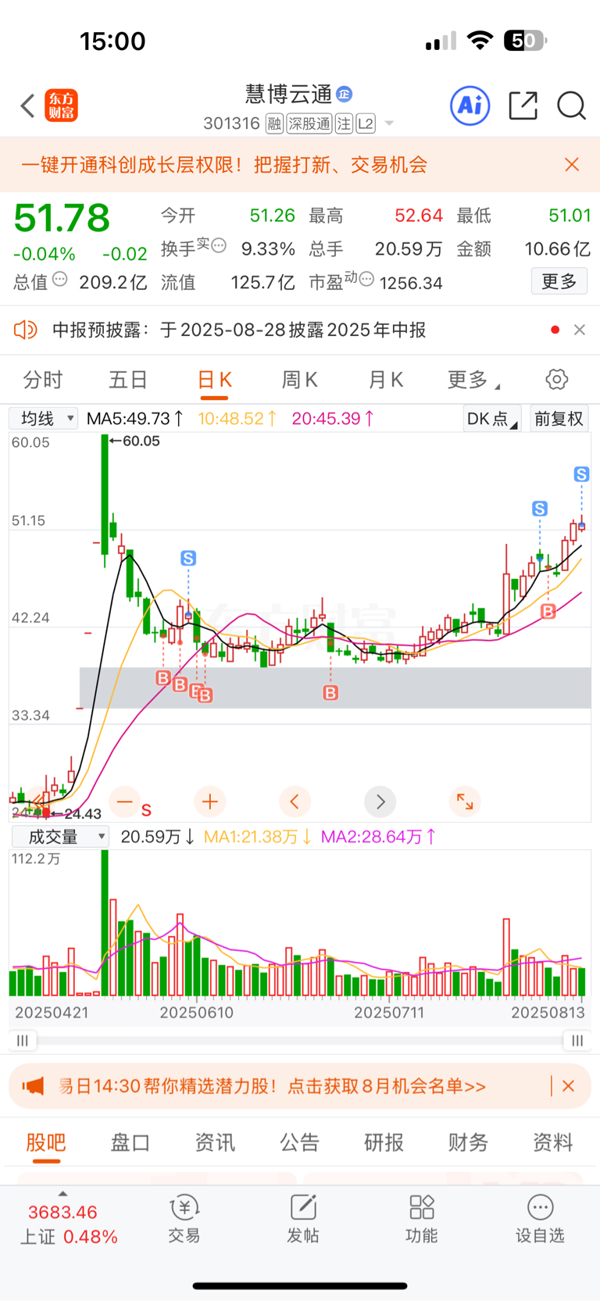The height and width of the screenshot is (1301, 600).
Task: Expand the 更多 chart period menu
Action: pos(473,380)
